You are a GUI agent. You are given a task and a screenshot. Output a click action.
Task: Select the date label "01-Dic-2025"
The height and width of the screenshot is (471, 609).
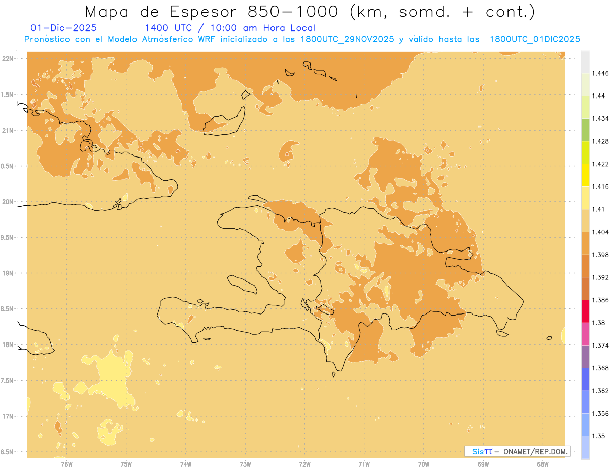coord(63,28)
